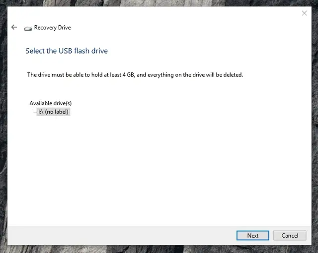Click the Available drive(s) label

[x=51, y=103]
